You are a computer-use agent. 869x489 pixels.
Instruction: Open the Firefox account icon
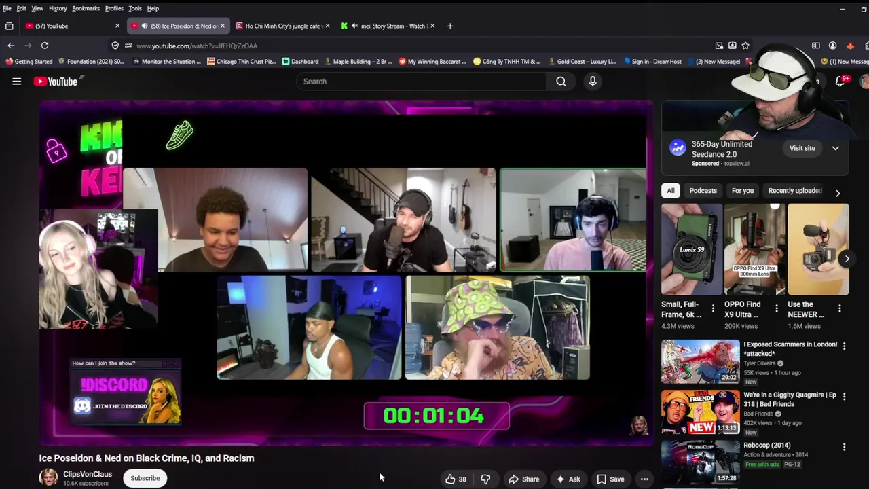click(x=833, y=46)
